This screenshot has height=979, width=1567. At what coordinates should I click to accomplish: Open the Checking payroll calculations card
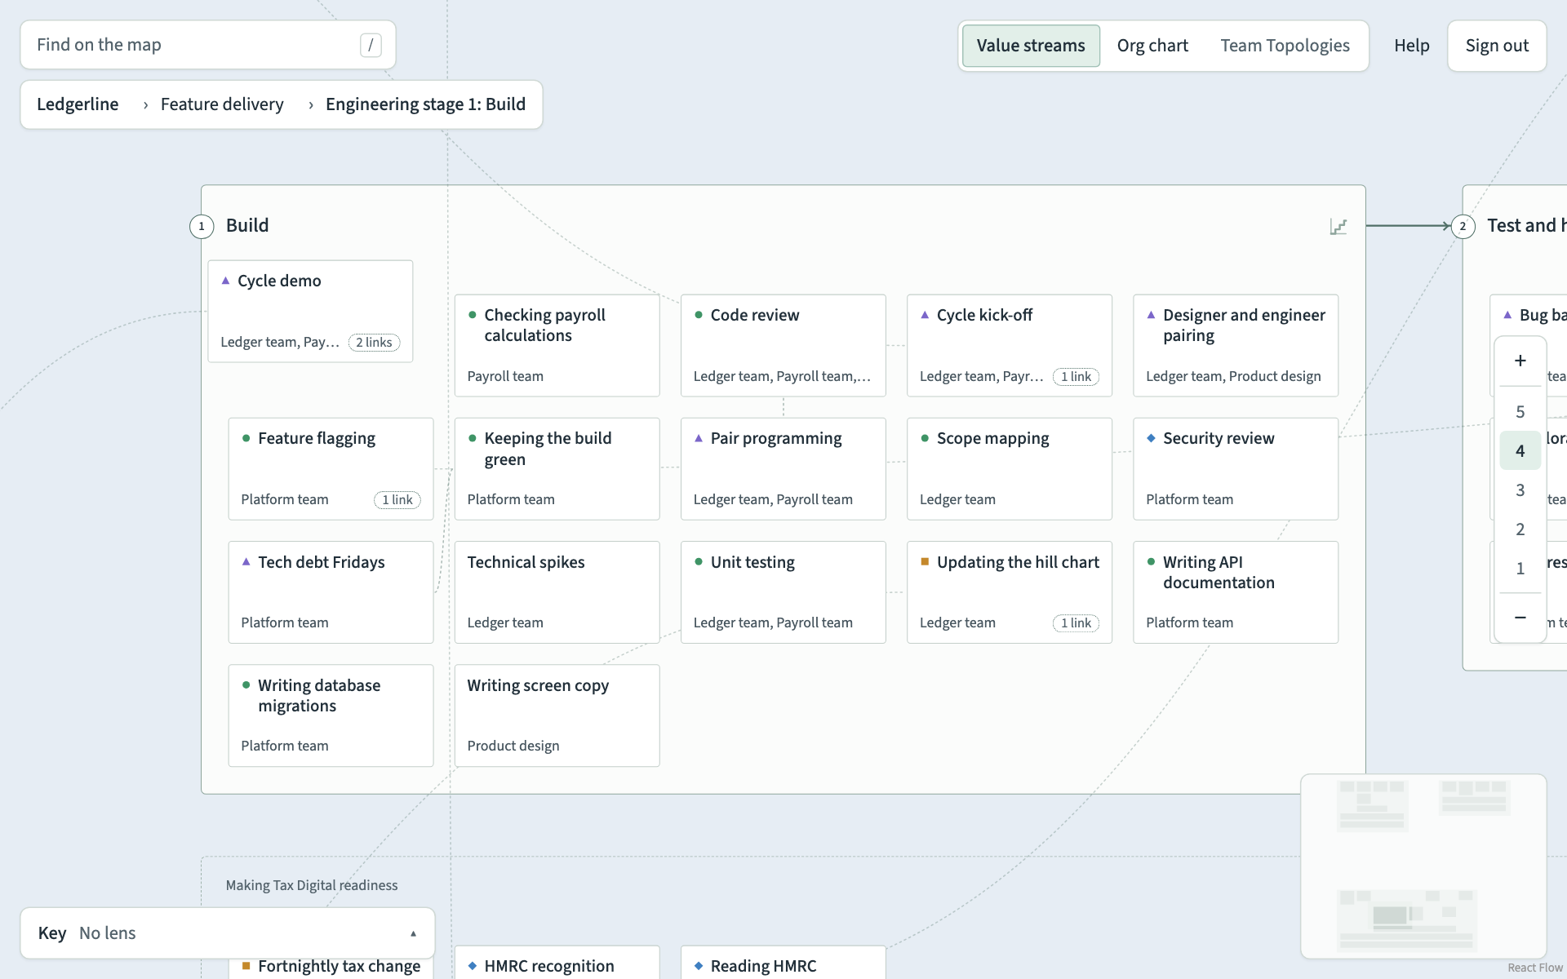click(x=557, y=346)
